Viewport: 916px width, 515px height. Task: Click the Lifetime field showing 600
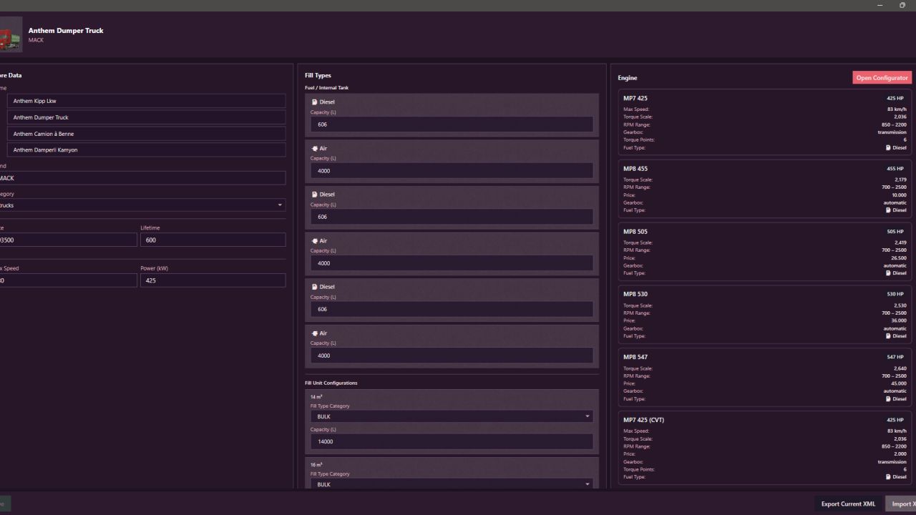coord(213,240)
